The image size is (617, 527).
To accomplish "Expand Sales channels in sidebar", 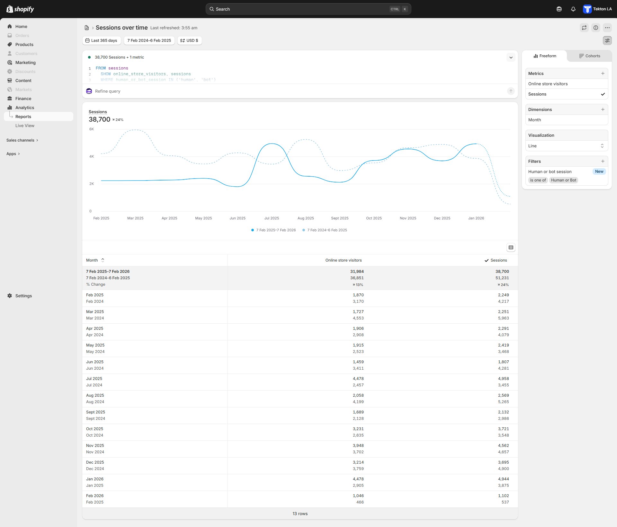I will coord(22,140).
